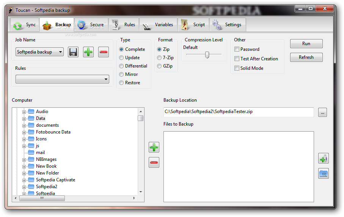Click the Script tab's lightning icon
This screenshot has height=217, width=344.
click(184, 25)
